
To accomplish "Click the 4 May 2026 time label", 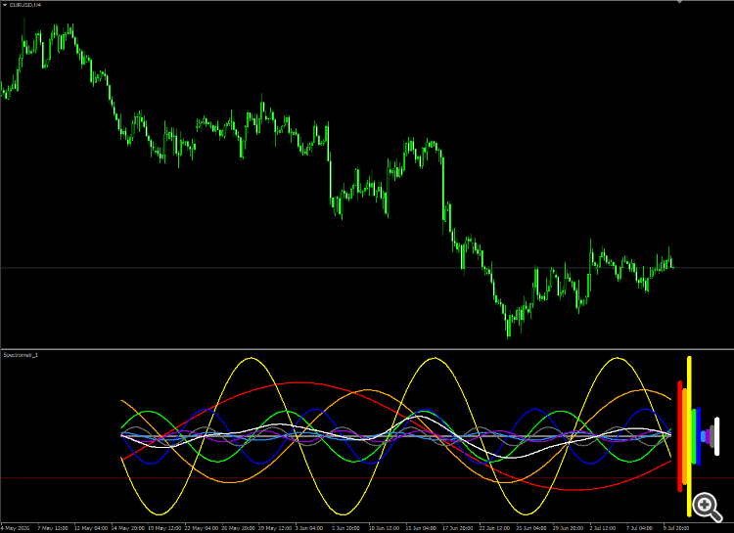I will (15, 528).
